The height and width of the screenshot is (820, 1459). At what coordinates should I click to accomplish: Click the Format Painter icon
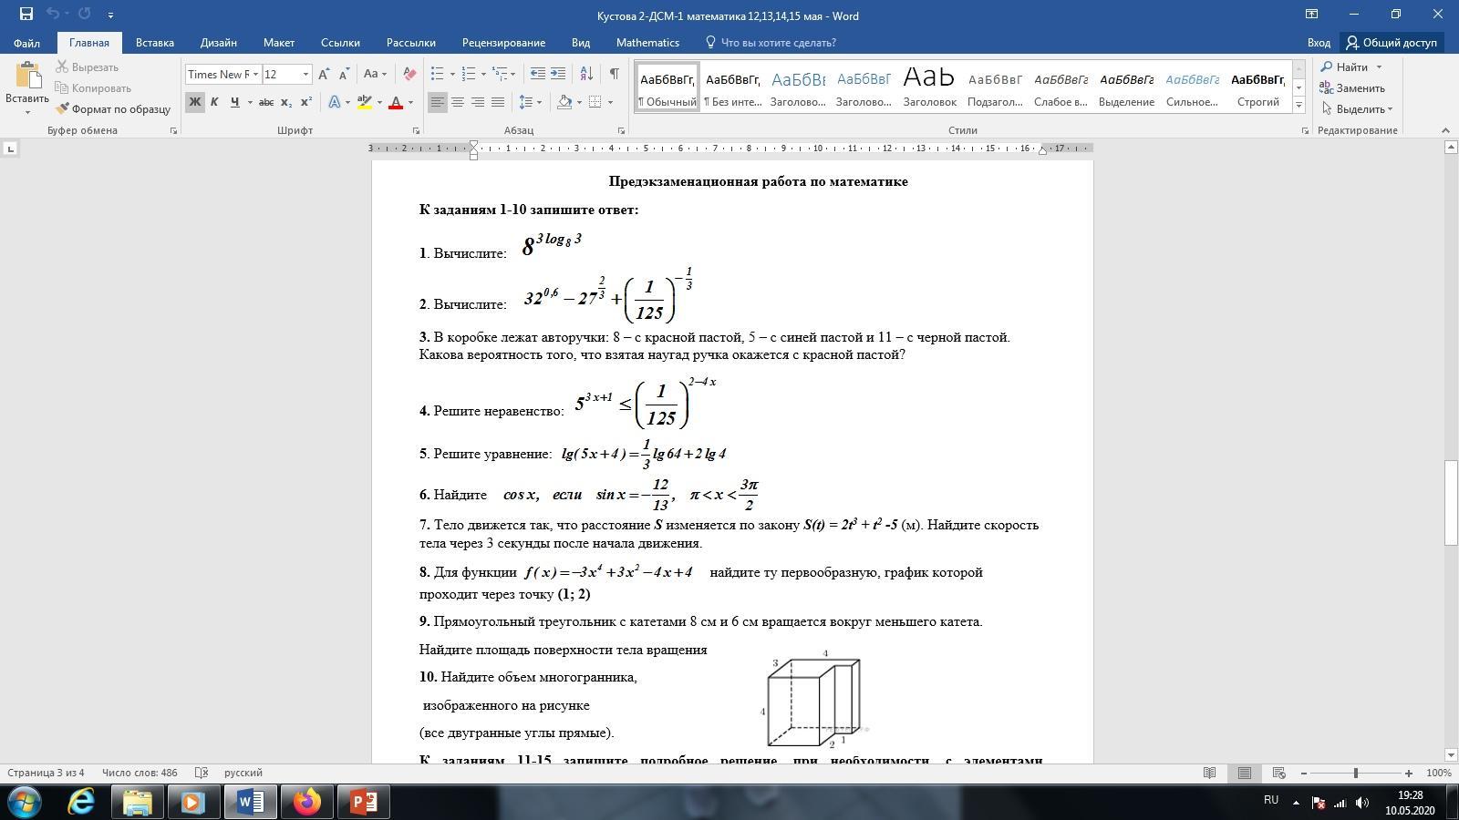[x=63, y=109]
